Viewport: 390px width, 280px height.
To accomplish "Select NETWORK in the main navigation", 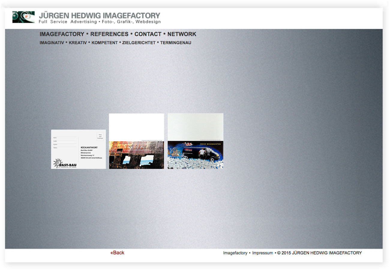I will point(181,34).
